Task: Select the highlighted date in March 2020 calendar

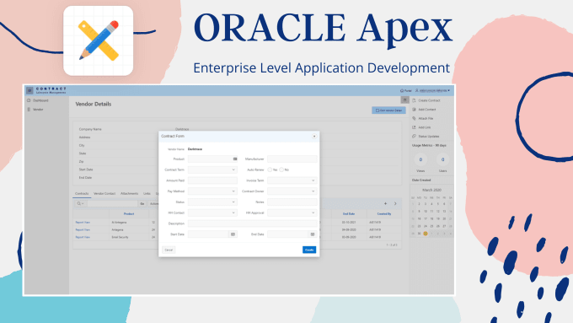Action: click(x=426, y=234)
